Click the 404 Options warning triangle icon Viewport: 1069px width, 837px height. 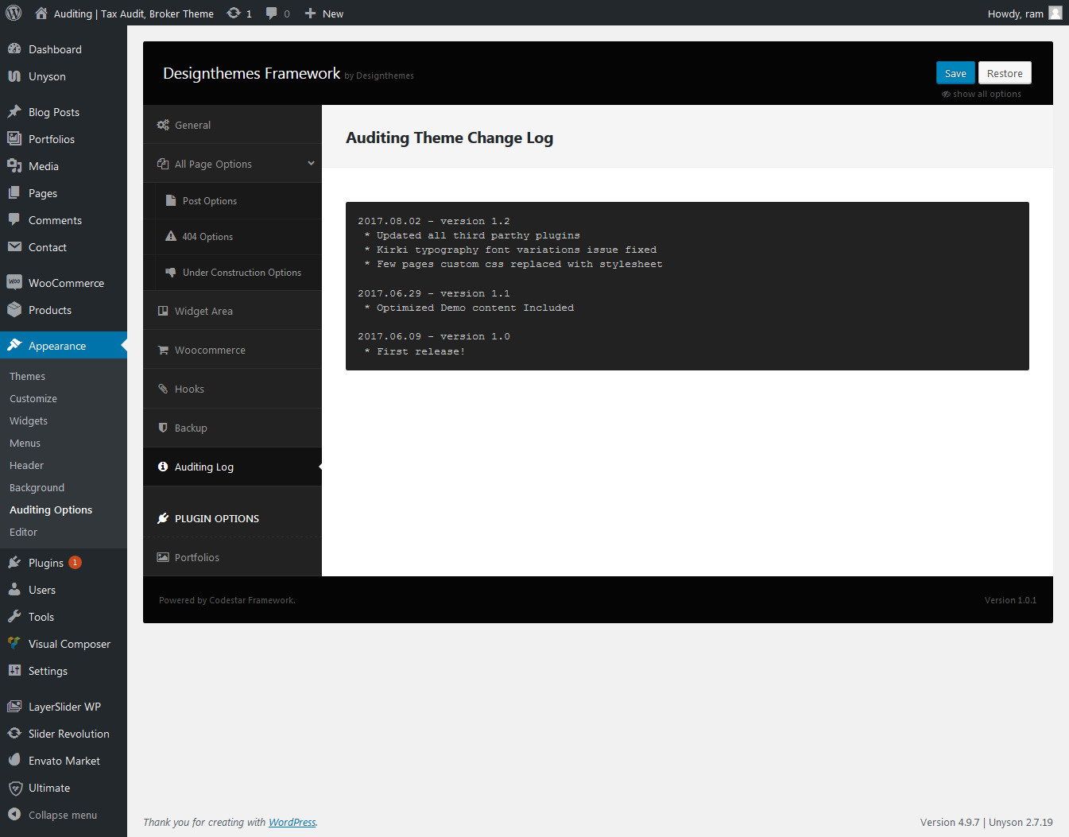pyautogui.click(x=171, y=236)
